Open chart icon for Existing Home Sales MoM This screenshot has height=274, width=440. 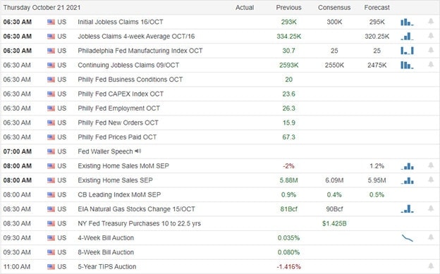pos(407,166)
